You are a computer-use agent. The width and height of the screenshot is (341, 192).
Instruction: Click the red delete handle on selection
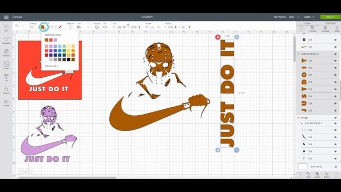218,37
